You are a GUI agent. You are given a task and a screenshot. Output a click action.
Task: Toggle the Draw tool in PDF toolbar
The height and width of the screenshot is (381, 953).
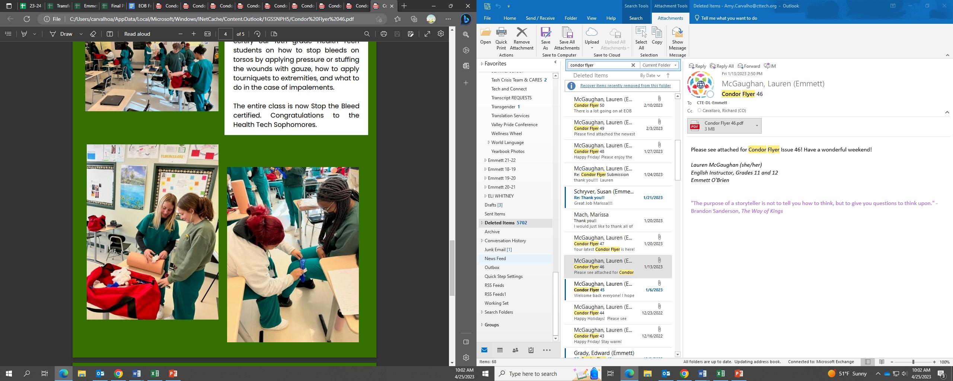61,34
